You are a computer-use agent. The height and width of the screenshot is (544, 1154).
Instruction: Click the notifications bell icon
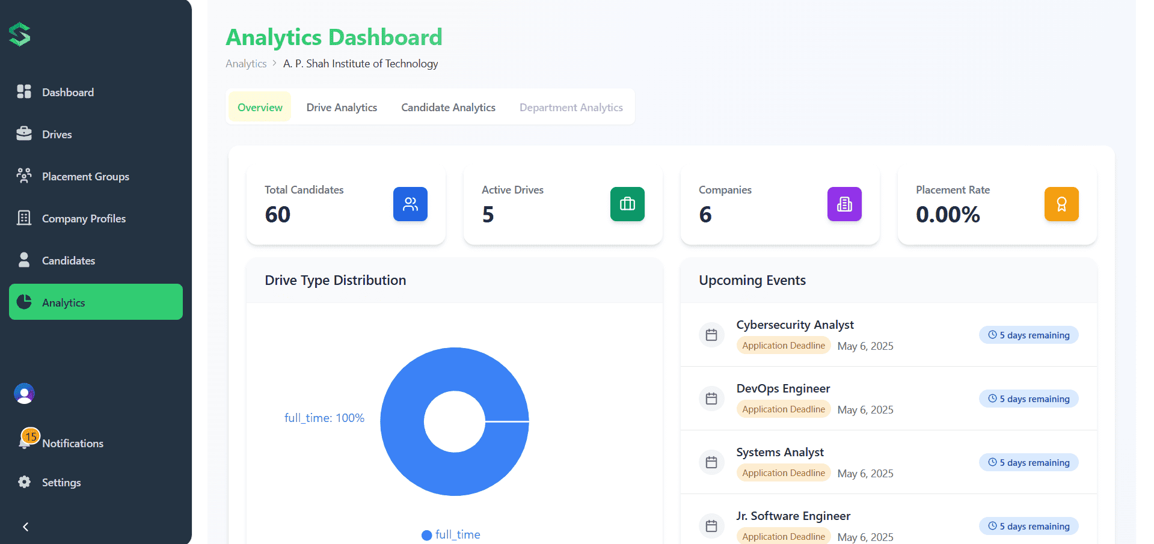(25, 443)
